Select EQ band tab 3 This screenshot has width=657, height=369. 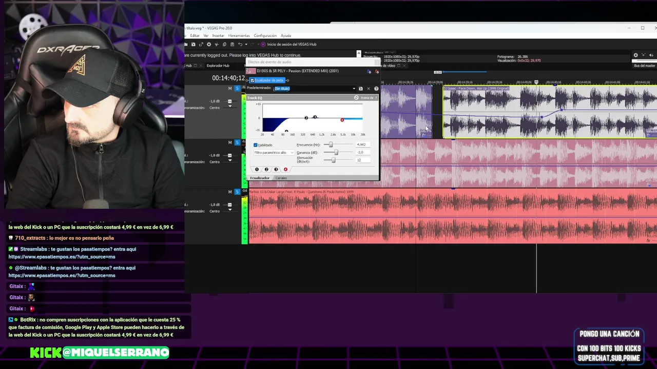click(276, 169)
